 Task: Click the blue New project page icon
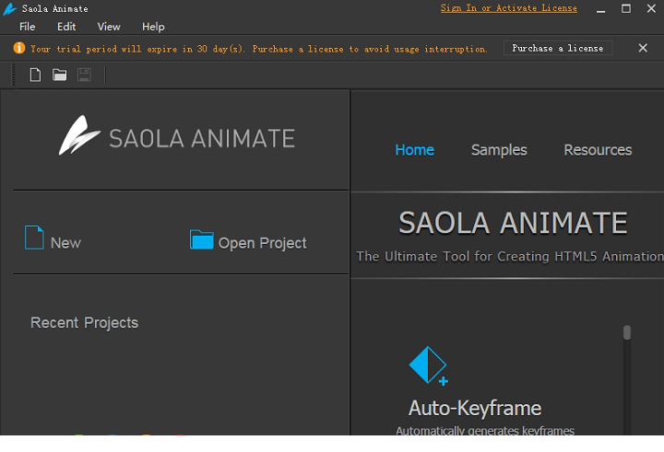point(34,238)
